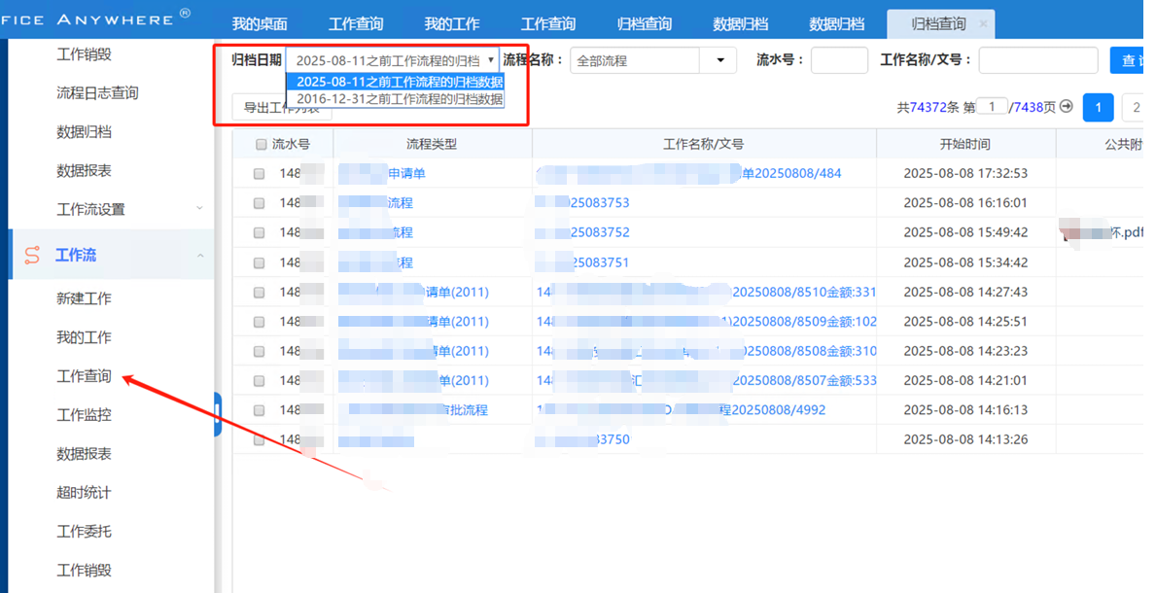Viewport: 1156px width, 593px height.
Task: Click the blue sidebar collapse handle
Action: tap(218, 413)
